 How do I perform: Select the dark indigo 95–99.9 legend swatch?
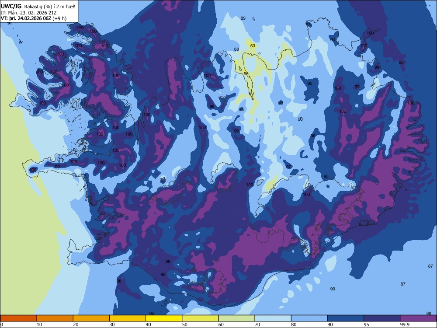(x=382, y=318)
